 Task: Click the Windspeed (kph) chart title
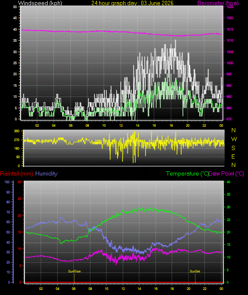[40, 3]
